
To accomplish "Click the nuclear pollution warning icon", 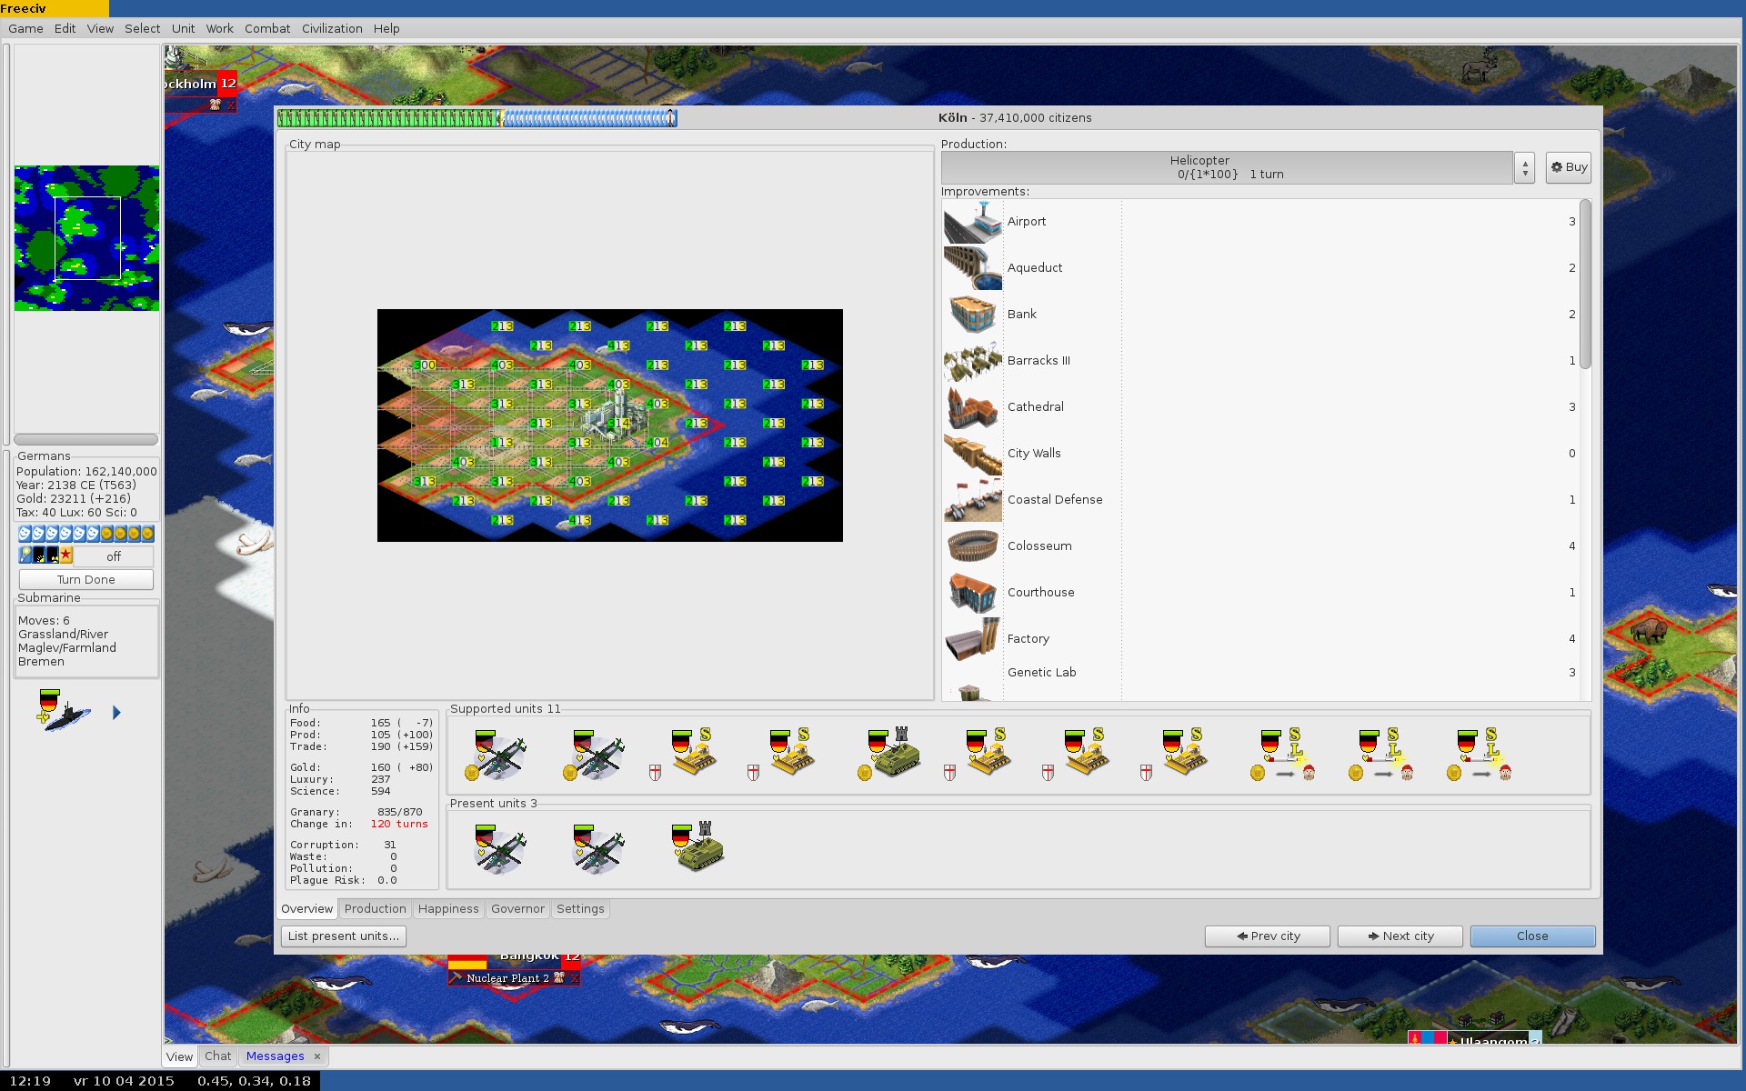I will point(53,556).
